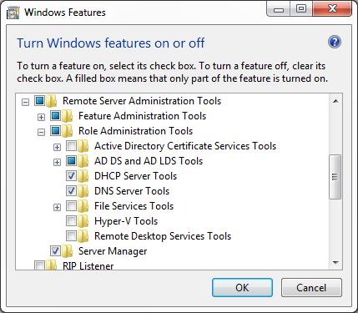Click the Cancel button
The image size is (358, 313).
coord(311,288)
